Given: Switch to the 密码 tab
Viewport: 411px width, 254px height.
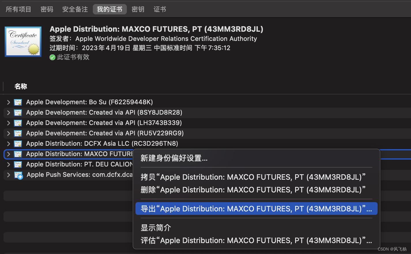Looking at the screenshot, I should coord(47,10).
